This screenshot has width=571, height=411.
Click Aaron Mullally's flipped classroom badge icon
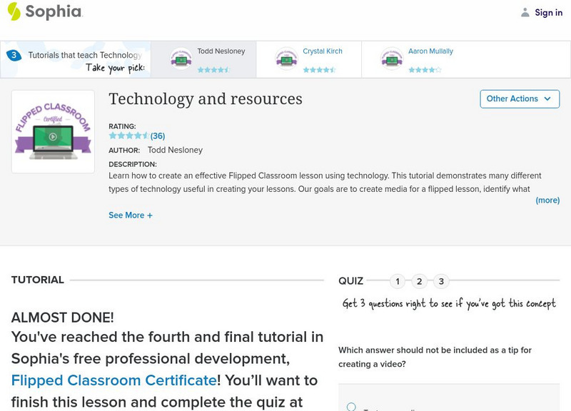click(x=391, y=59)
